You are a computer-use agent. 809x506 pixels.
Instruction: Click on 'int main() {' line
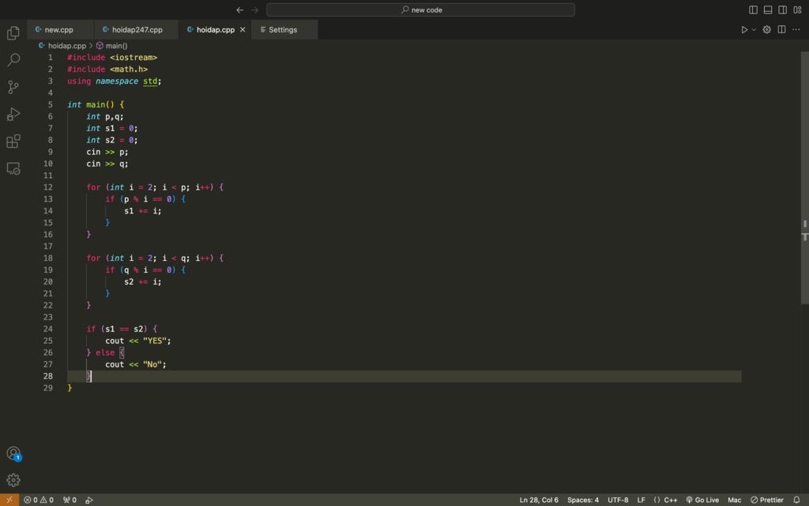96,105
